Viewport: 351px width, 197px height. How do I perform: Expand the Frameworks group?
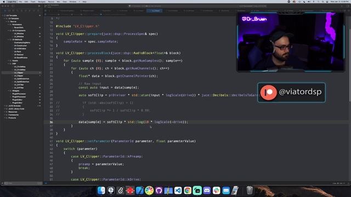coord(4,115)
